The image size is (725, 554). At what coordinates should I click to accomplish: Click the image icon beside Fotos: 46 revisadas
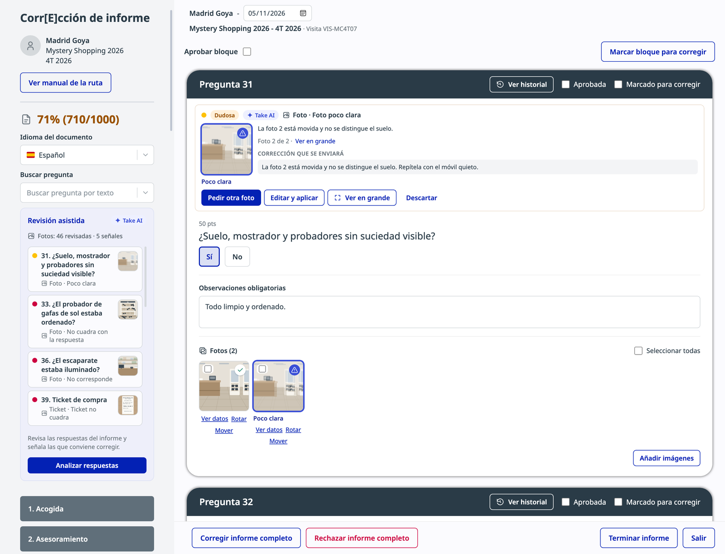click(31, 236)
